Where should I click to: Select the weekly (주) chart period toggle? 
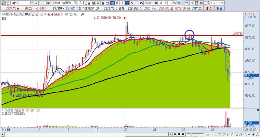coord(98,3)
